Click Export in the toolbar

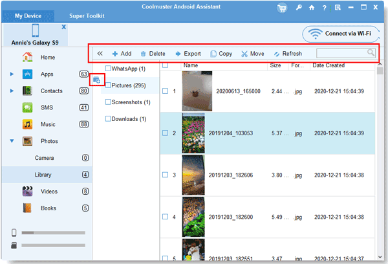coord(188,54)
